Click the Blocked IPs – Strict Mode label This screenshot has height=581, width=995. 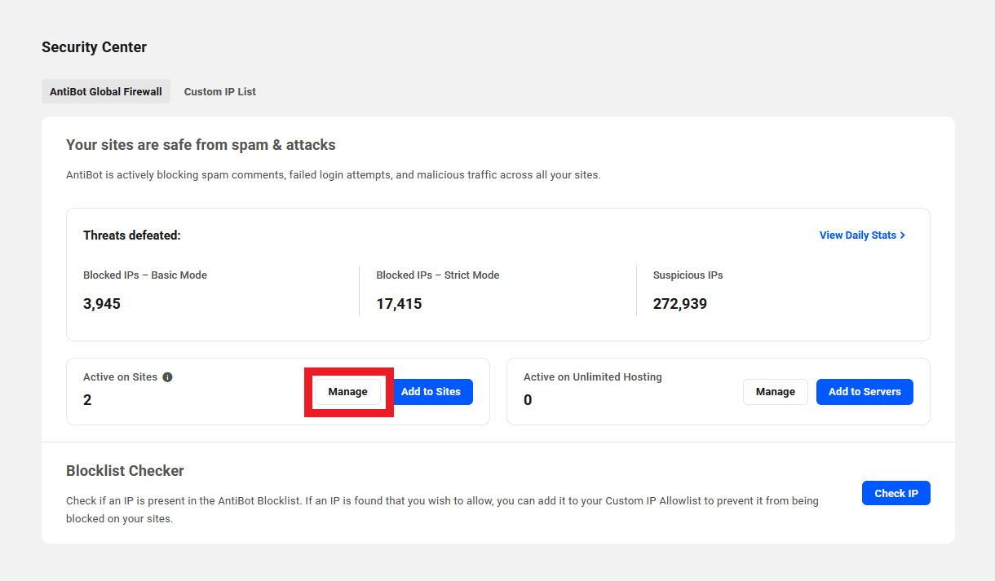coord(438,275)
